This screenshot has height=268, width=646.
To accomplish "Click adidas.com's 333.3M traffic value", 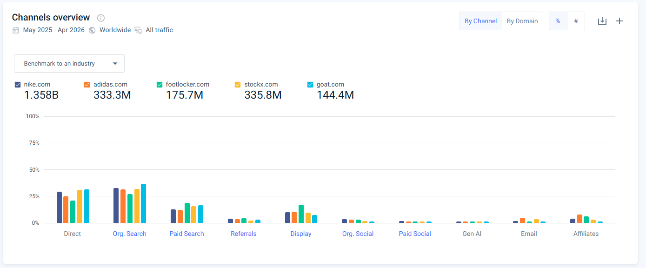I will click(112, 95).
